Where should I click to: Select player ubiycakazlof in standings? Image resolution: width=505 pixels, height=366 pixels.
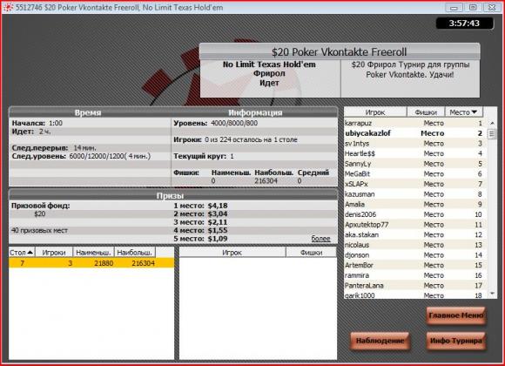414,133
